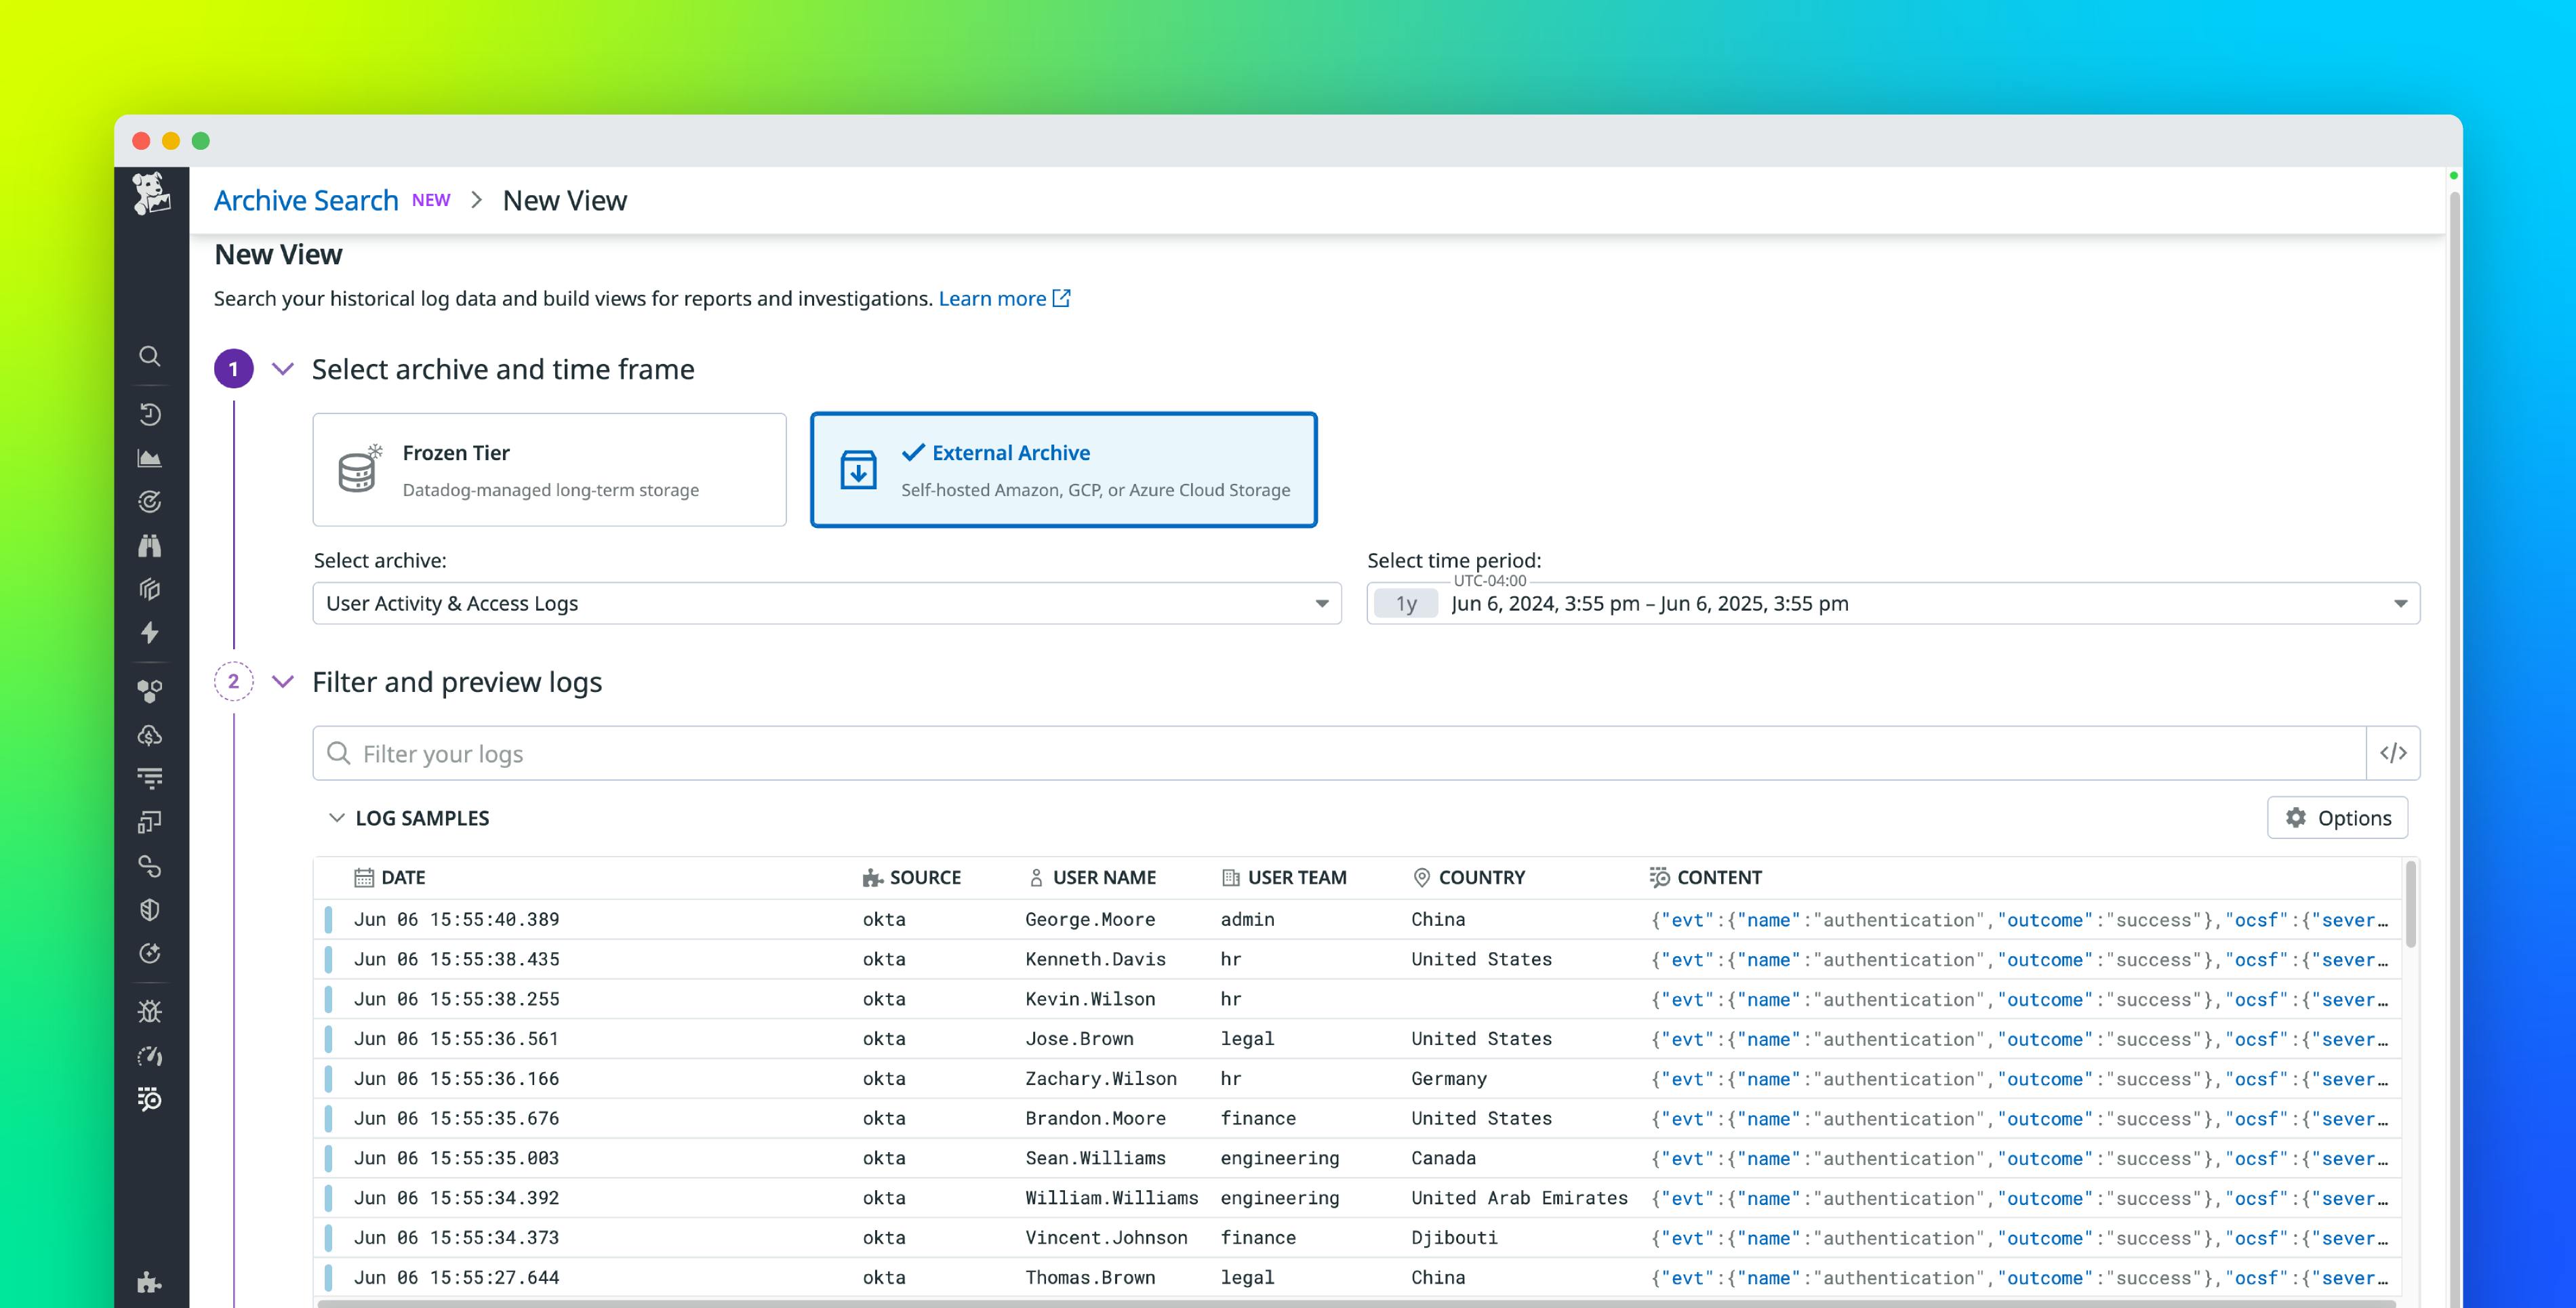This screenshot has width=2576, height=1308.
Task: Open the bug error tracking icon
Action: (x=150, y=1011)
